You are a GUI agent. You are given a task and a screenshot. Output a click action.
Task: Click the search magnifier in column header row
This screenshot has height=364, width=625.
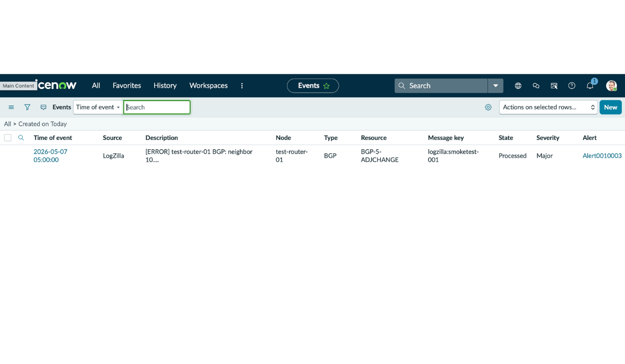(21, 138)
